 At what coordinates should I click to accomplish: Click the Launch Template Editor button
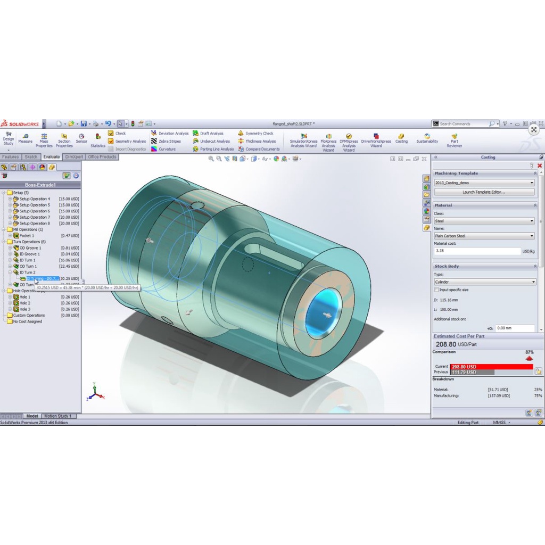(484, 192)
